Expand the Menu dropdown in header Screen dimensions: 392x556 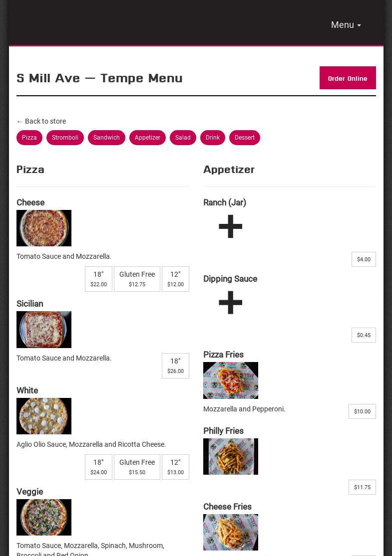[x=346, y=25]
